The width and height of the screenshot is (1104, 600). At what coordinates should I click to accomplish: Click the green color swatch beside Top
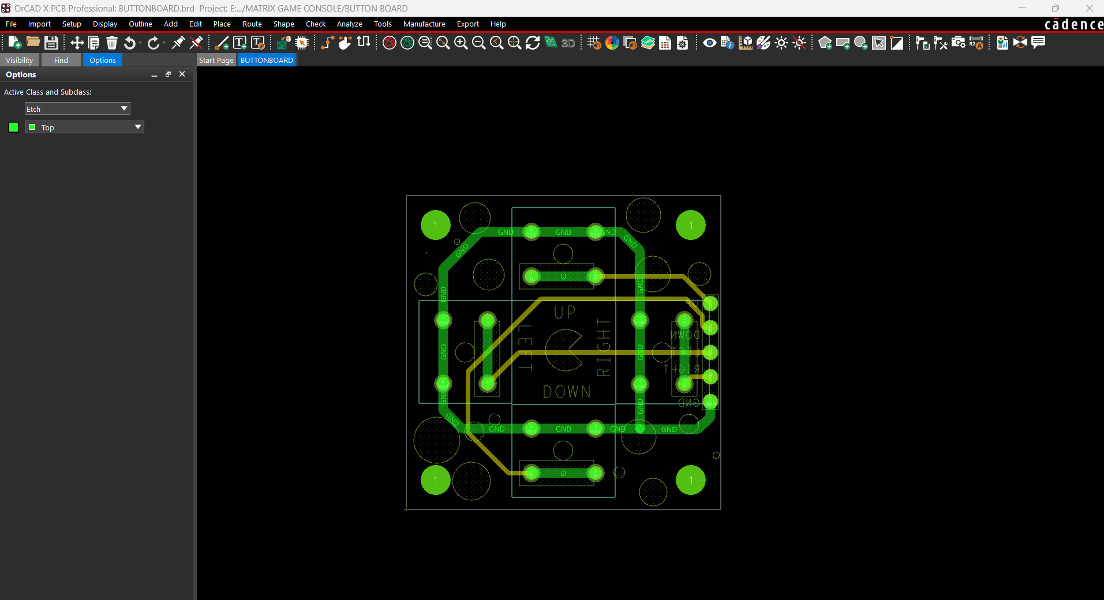point(33,127)
